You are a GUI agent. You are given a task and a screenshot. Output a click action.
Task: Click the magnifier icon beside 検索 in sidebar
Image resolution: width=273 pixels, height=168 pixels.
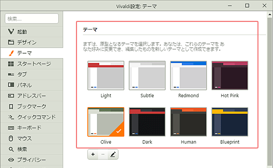point(11,149)
